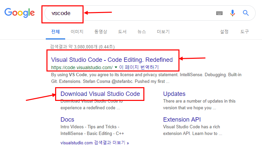This screenshot has height=150, width=262.
Task: Switch to the 동영상 tab
Action: click(101, 31)
